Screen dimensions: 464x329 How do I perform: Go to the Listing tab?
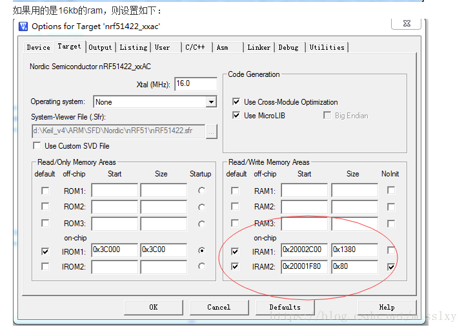(x=134, y=47)
